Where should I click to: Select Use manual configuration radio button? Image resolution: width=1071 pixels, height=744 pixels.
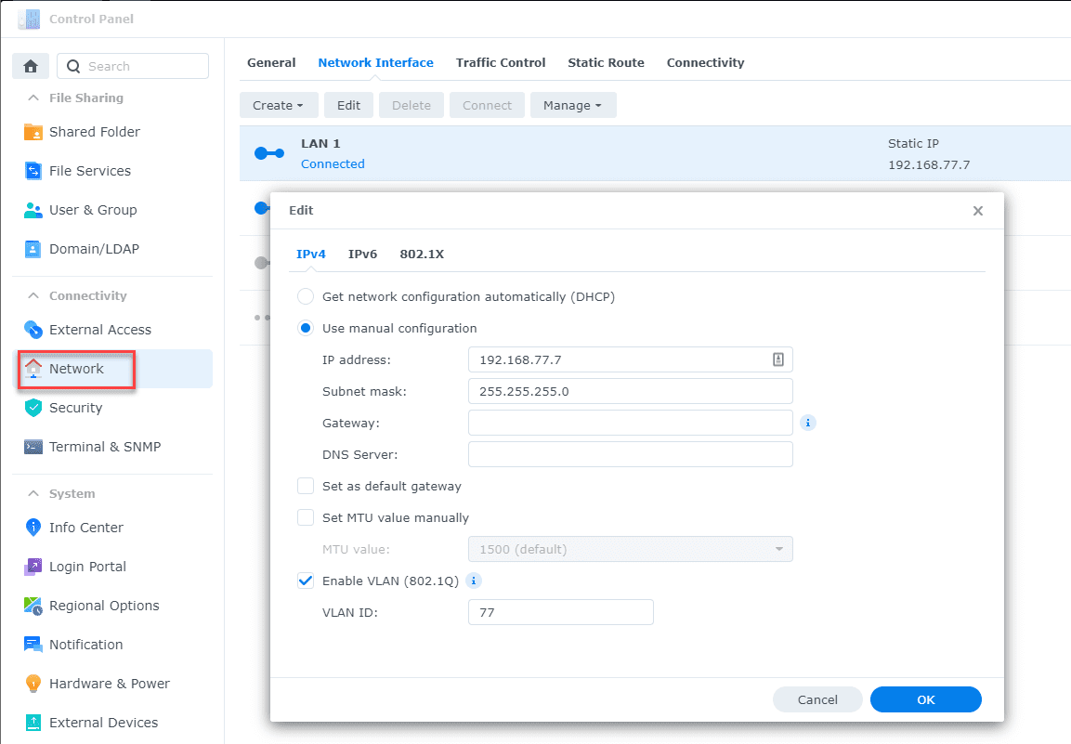click(306, 329)
